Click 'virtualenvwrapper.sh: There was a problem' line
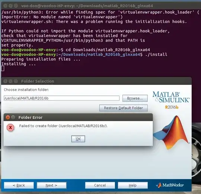The height and width of the screenshot is (194, 201). [x=94, y=22]
